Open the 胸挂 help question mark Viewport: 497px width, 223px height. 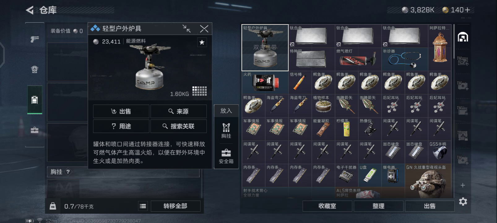click(x=68, y=172)
